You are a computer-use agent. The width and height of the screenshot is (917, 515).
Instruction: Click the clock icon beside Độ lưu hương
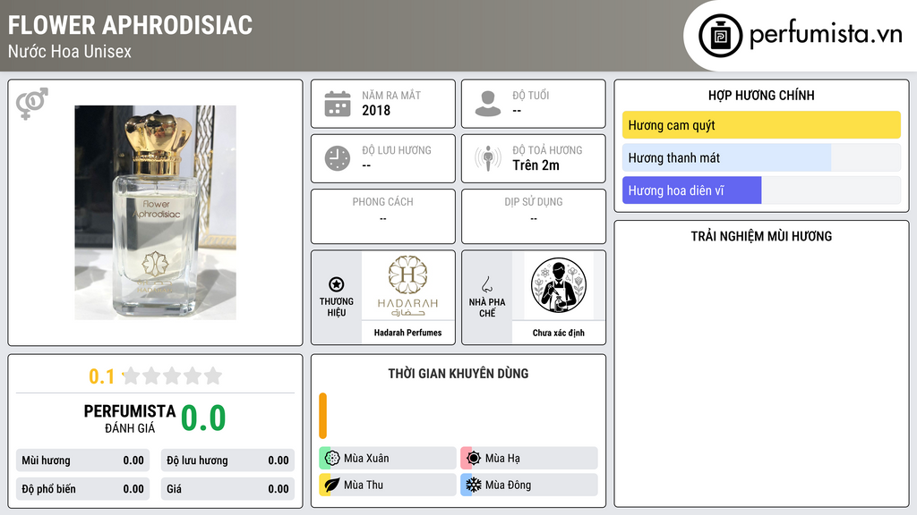pyautogui.click(x=338, y=158)
